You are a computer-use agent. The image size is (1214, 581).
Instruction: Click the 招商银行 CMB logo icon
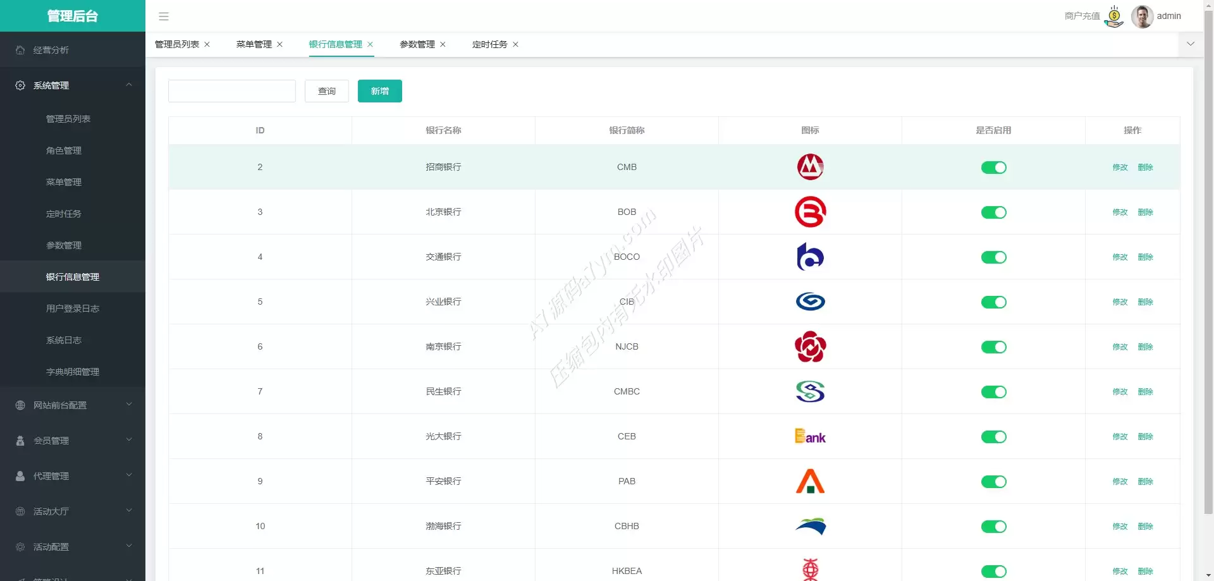[810, 168]
